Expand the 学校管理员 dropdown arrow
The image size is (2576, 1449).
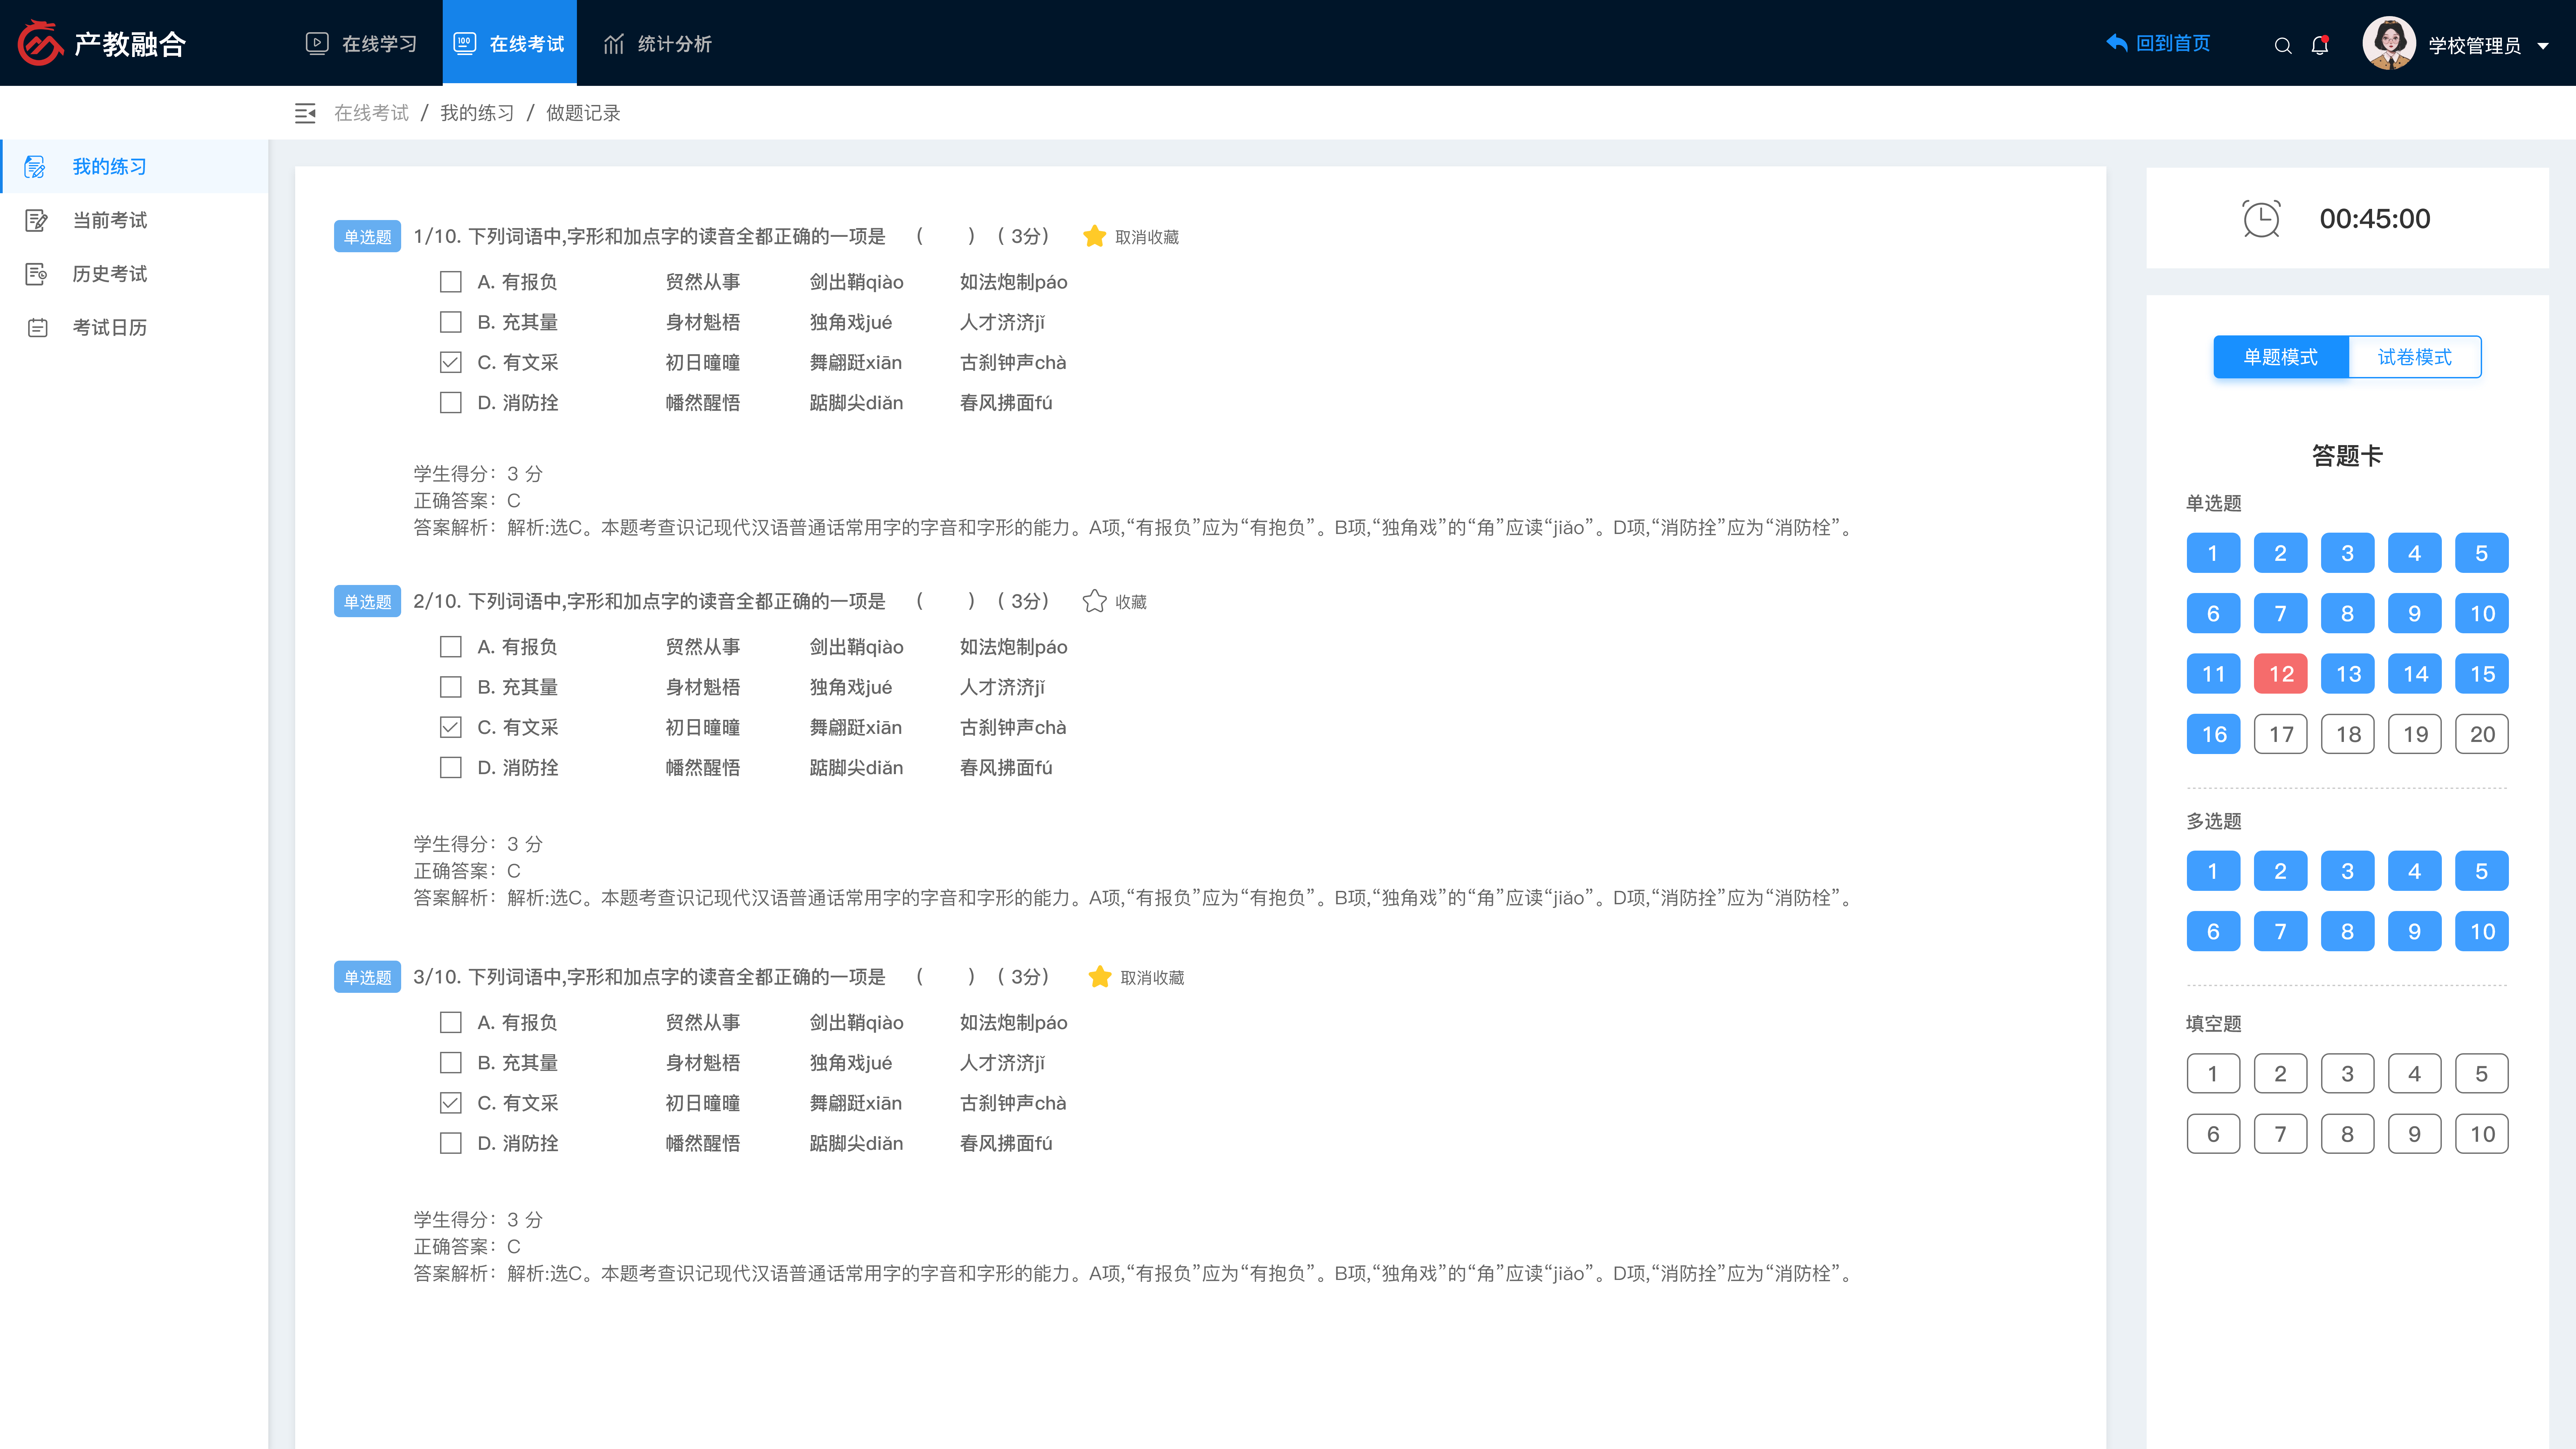(2543, 46)
